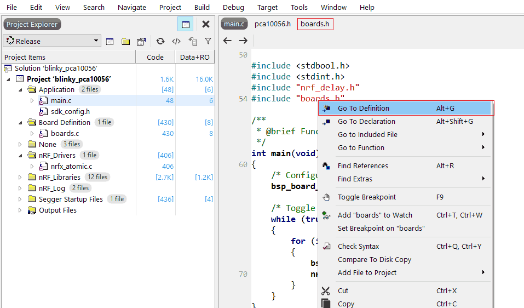Select boards.c in project tree
This screenshot has height=308, width=524.
[x=65, y=133]
